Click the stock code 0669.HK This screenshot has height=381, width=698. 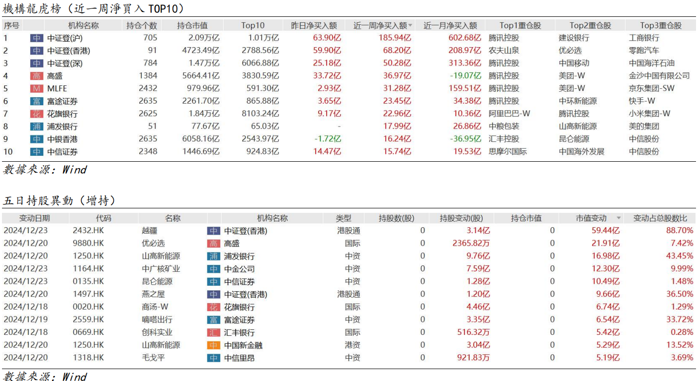pos(88,332)
